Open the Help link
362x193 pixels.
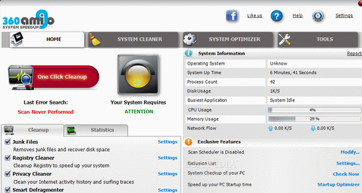point(298,15)
